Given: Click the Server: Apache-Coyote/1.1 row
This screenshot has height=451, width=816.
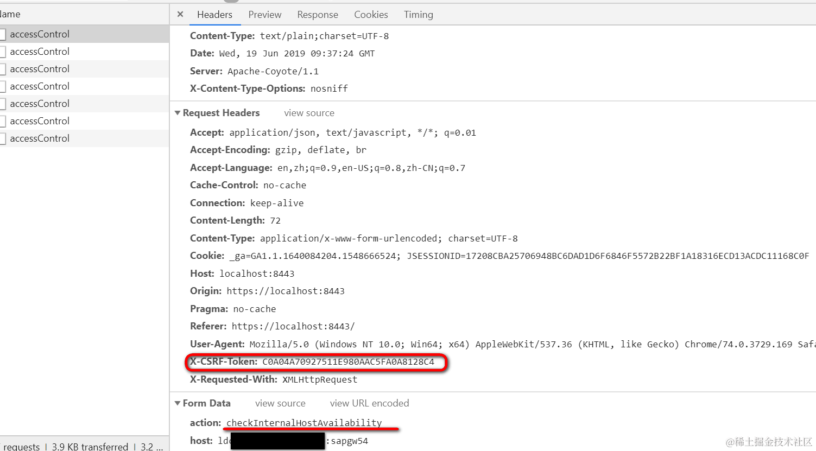Looking at the screenshot, I should point(254,71).
